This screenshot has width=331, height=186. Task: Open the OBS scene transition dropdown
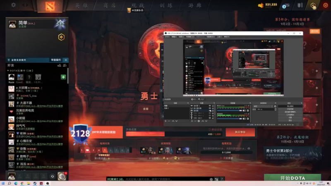pyautogui.click(x=264, y=106)
